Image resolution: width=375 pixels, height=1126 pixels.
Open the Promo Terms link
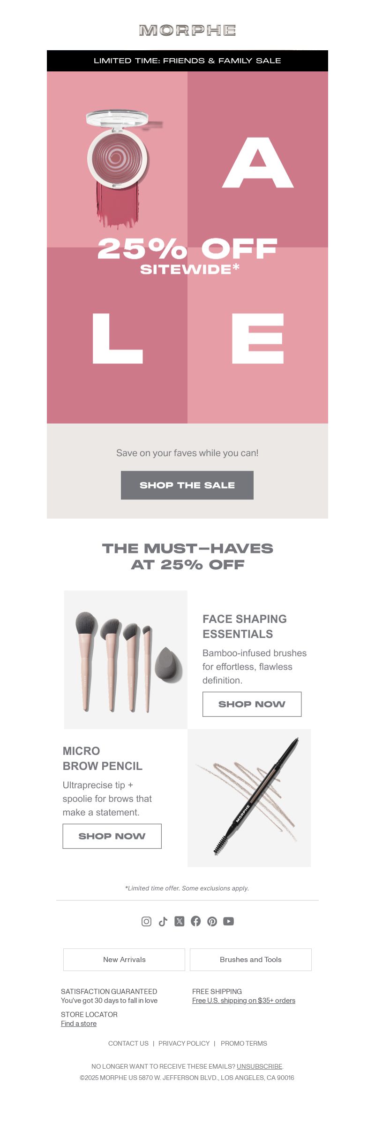[x=244, y=1043]
